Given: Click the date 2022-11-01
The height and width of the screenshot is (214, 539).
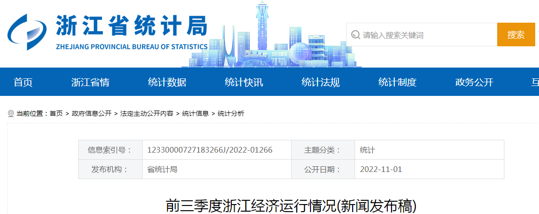Looking at the screenshot, I should pyautogui.click(x=381, y=169).
